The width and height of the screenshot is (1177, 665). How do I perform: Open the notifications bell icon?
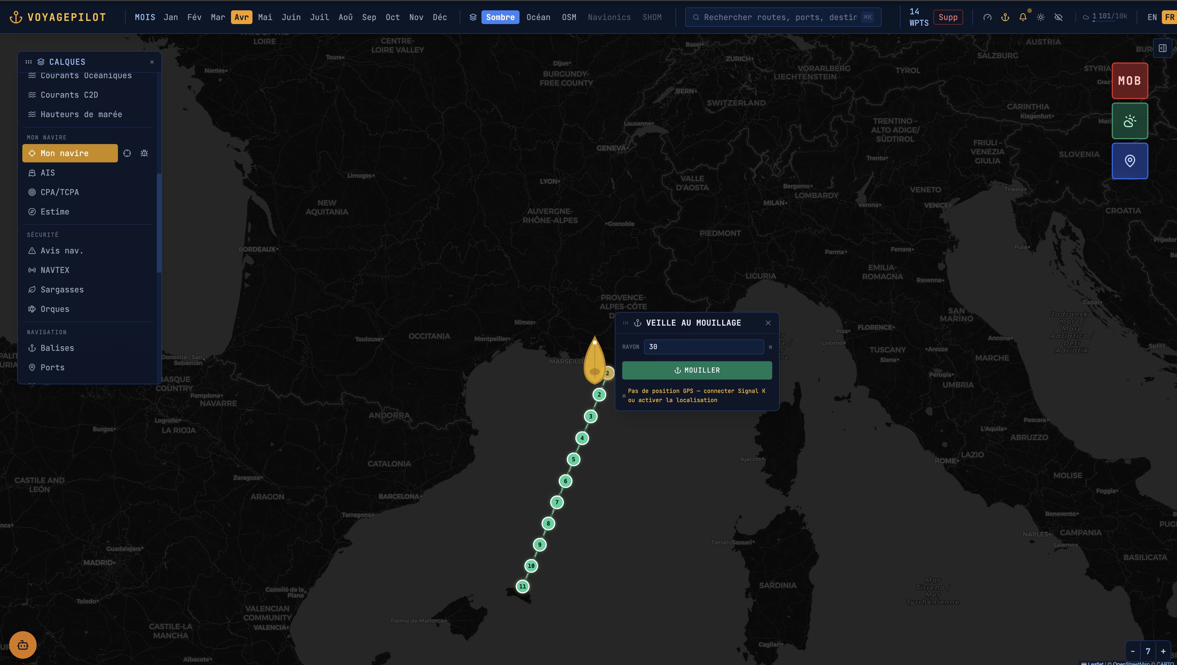(1022, 17)
